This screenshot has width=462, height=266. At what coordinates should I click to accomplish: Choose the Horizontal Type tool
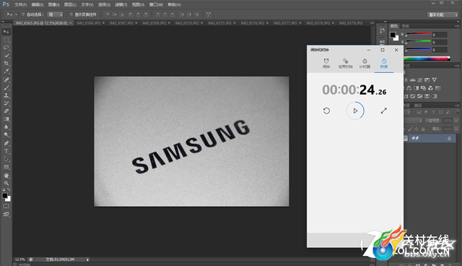point(6,151)
